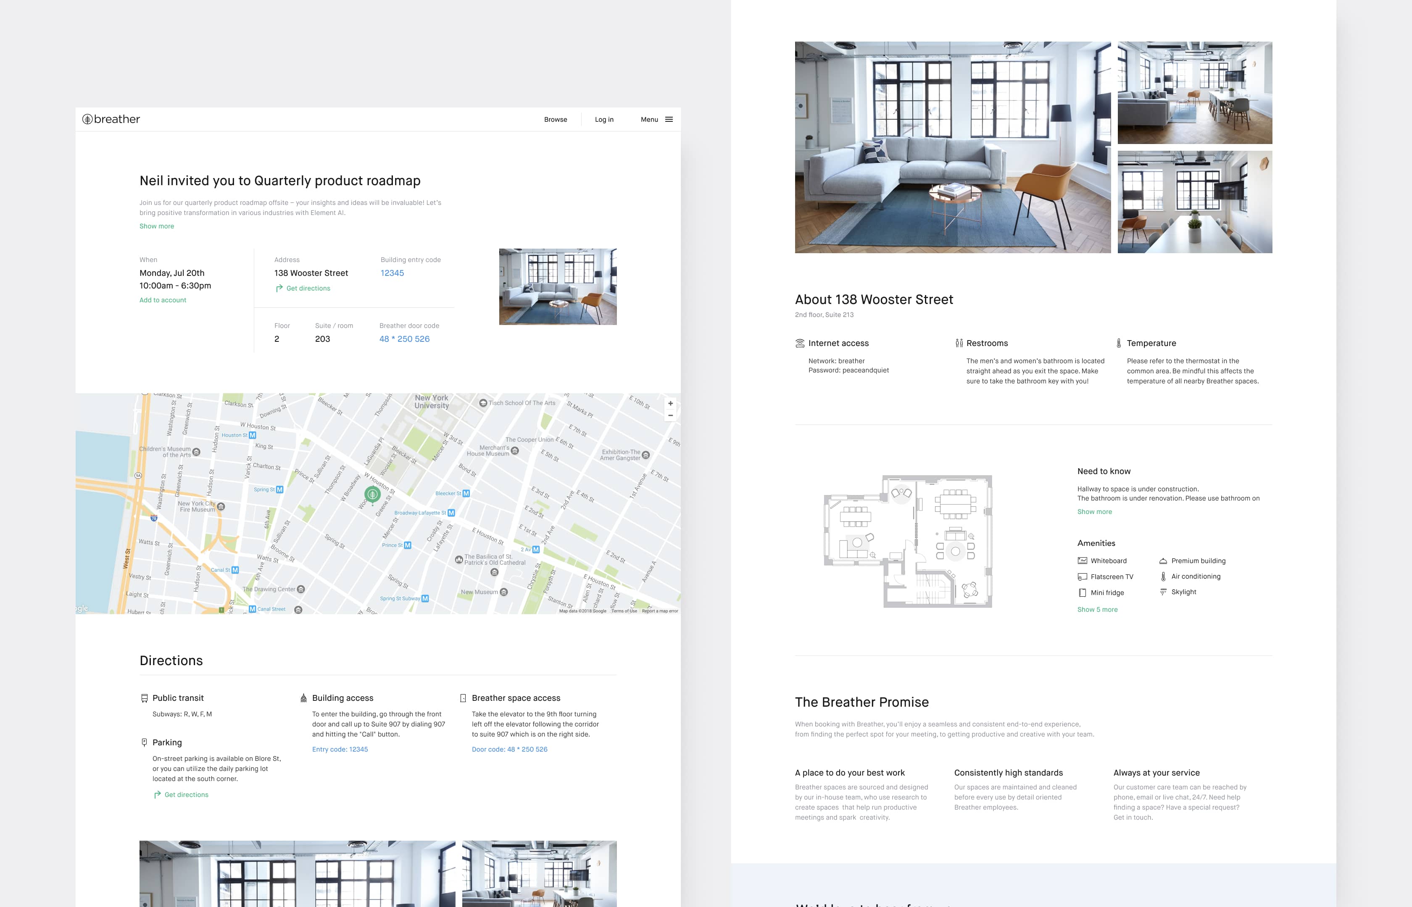Viewport: 1412px width, 907px height.
Task: Click Log in in the top navigation
Action: (604, 120)
